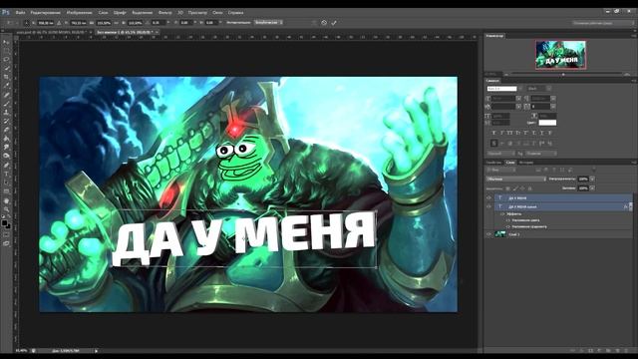638x359 pixels.
Task: Open the Фильтр menu
Action: click(164, 13)
